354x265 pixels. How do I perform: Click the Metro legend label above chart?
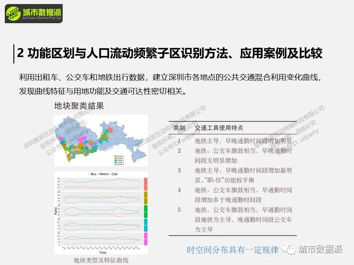tap(103, 174)
